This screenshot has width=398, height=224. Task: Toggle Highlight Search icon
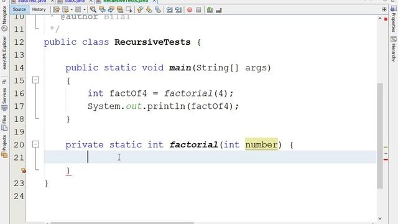(120, 10)
